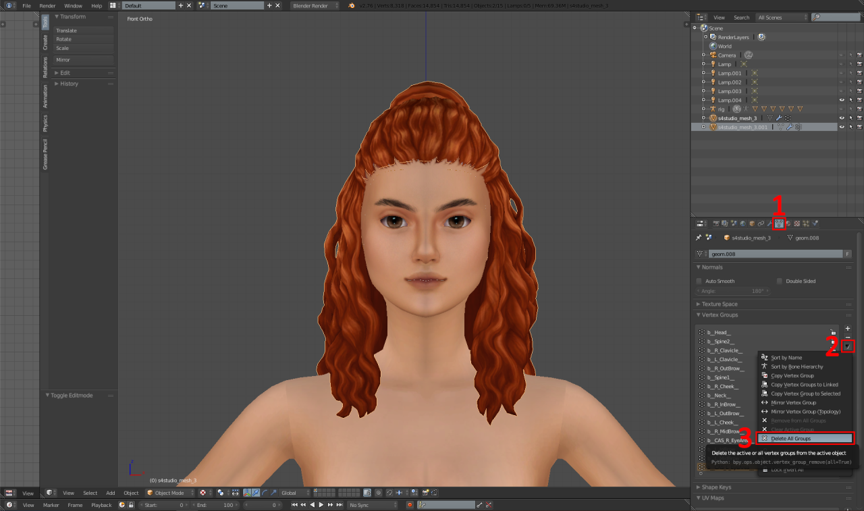
Task: Expand the Camera row in outliner
Action: pyautogui.click(x=703, y=55)
